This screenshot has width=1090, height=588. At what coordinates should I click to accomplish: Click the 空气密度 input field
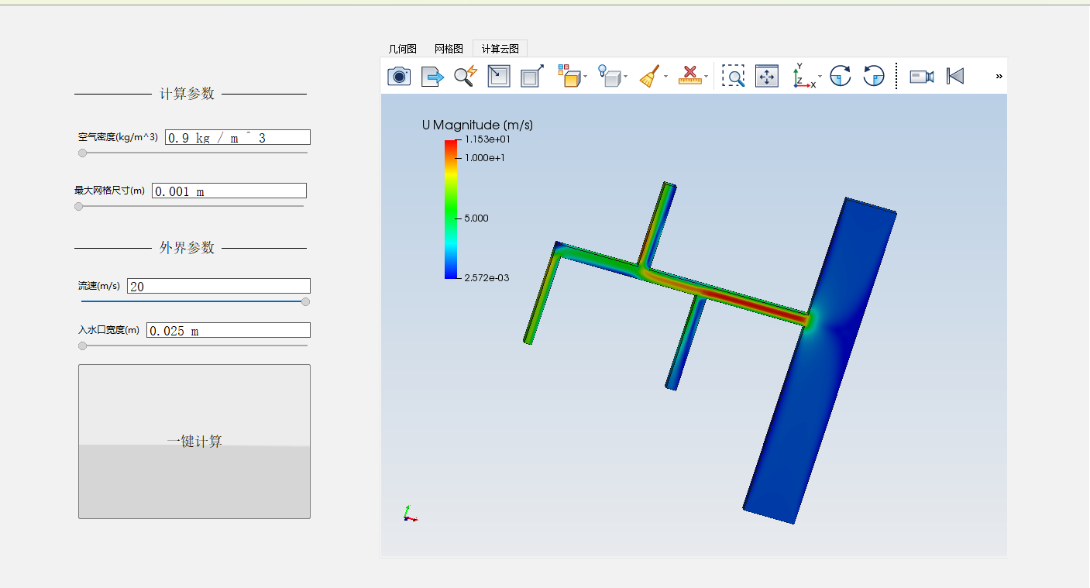pos(238,137)
